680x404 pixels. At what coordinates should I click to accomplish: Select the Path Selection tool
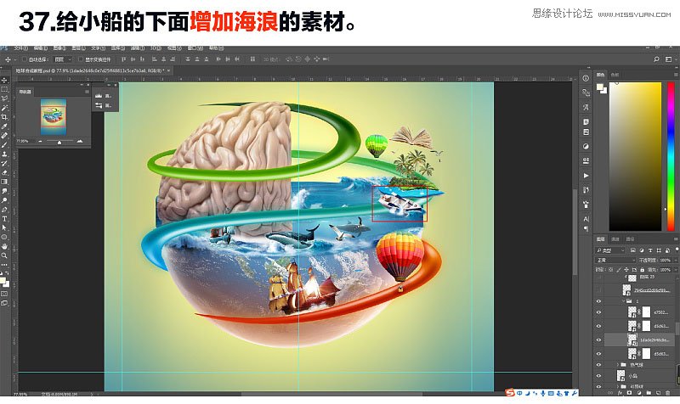(4, 227)
